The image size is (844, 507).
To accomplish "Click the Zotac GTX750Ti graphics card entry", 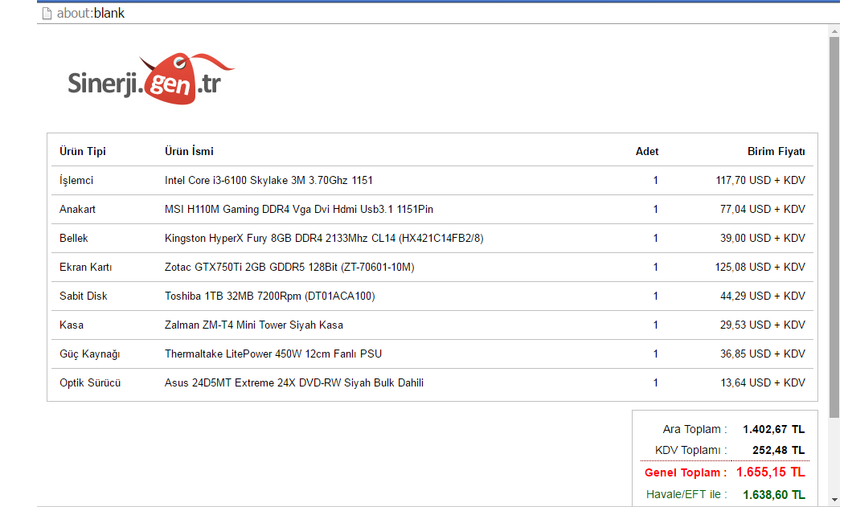I will tap(289, 267).
